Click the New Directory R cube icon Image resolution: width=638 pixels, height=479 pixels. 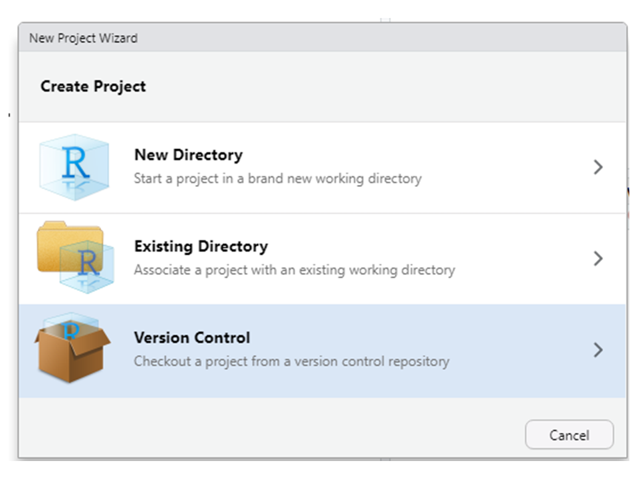click(x=74, y=168)
